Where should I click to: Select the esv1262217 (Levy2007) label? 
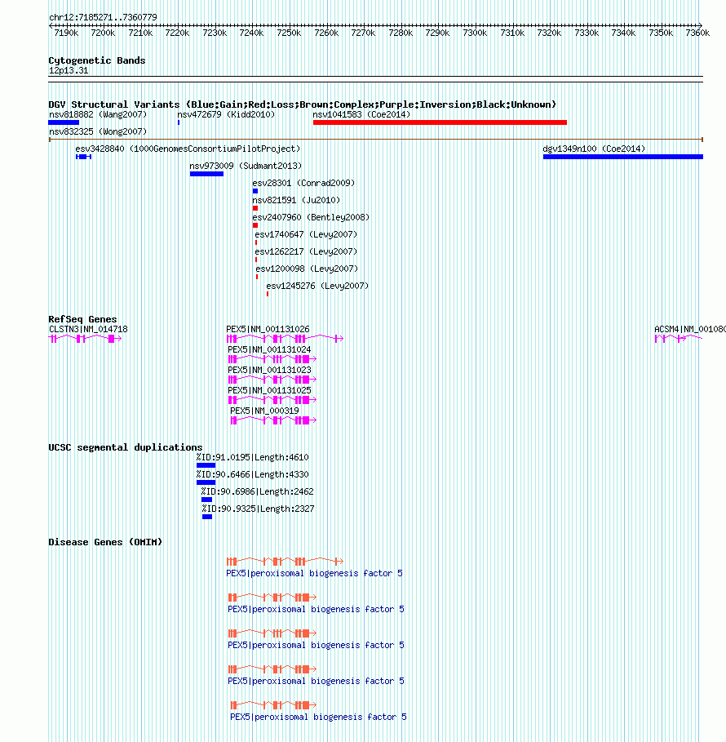click(306, 251)
